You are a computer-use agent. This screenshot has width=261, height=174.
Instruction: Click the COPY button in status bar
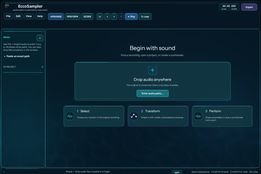click(x=177, y=172)
